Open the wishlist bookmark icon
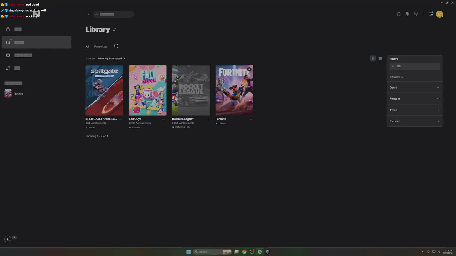Screen dimensions: 456x256 coord(399,14)
